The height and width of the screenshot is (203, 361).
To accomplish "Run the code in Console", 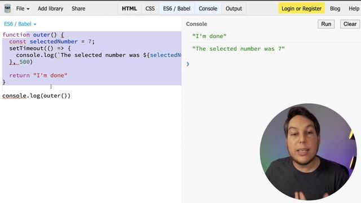I will [x=326, y=24].
